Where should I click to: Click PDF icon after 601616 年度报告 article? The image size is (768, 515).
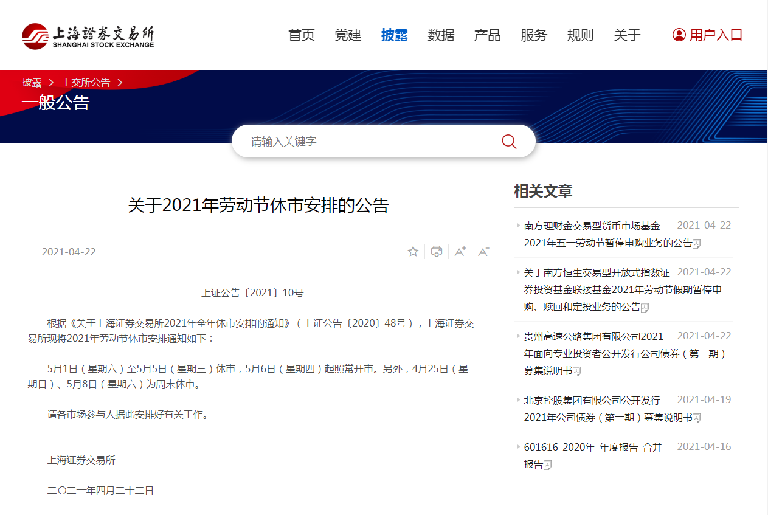click(547, 465)
